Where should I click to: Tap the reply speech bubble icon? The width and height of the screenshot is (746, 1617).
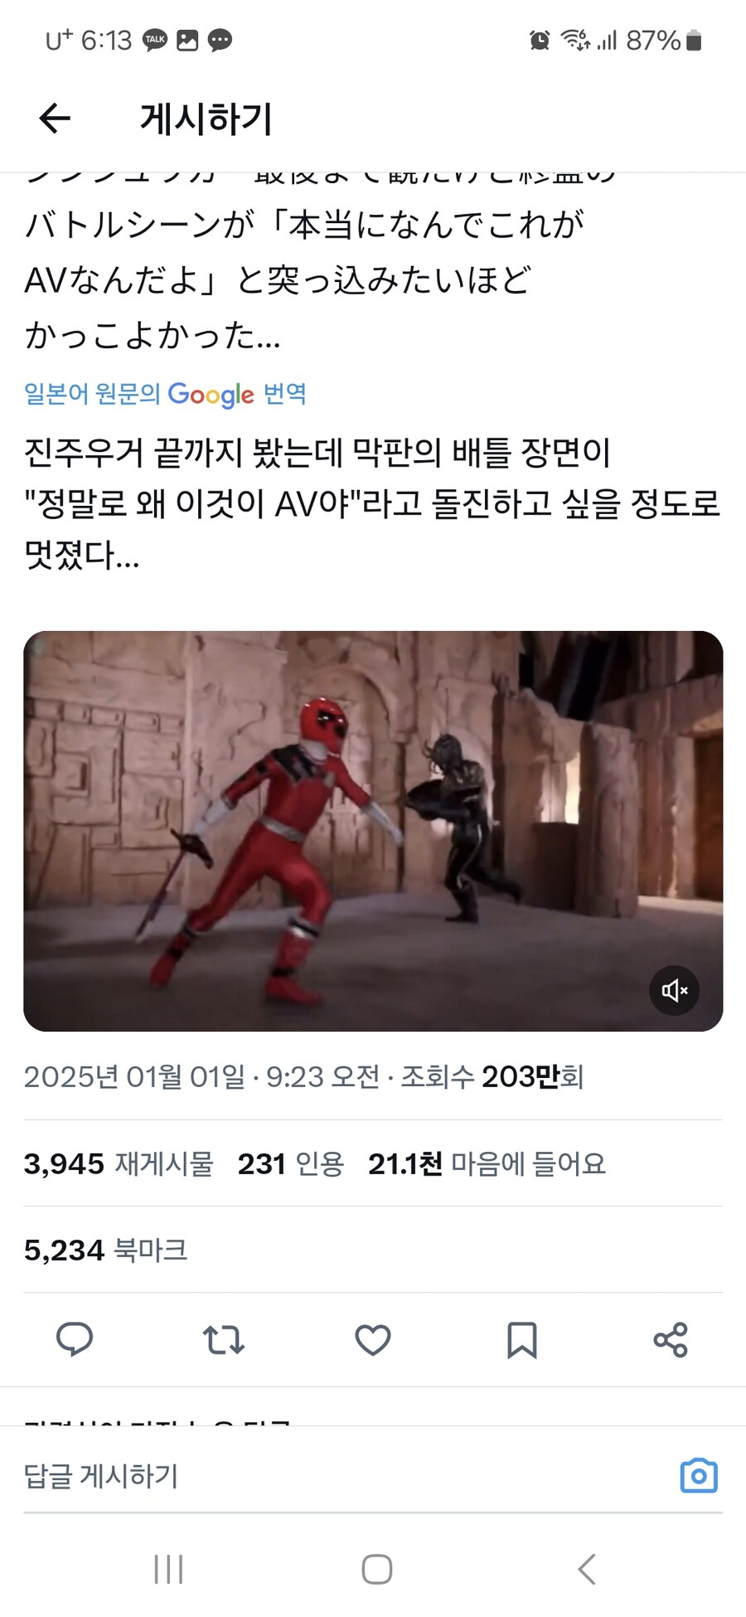tap(75, 1339)
